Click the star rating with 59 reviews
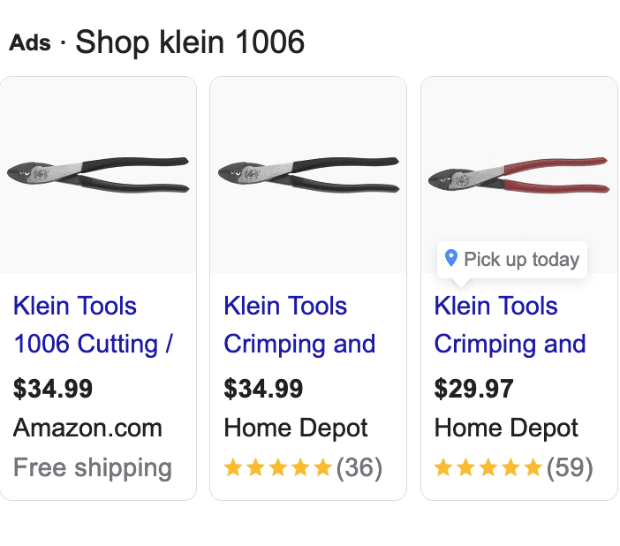The image size is (620, 546). pos(488,467)
